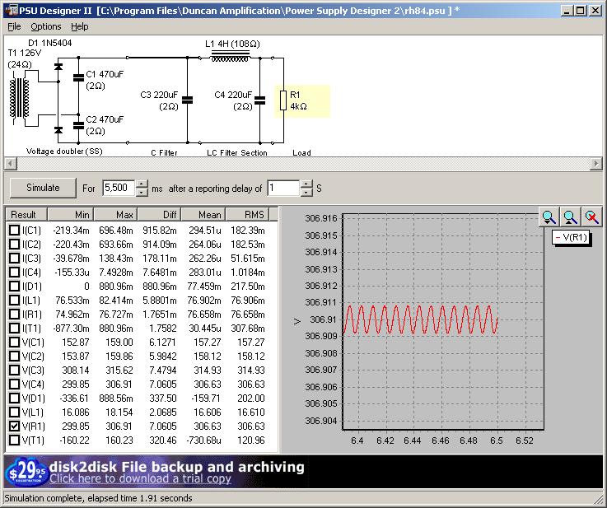The image size is (607, 508).
Task: Select the transformer T1 symbol in schematic
Action: point(20,98)
